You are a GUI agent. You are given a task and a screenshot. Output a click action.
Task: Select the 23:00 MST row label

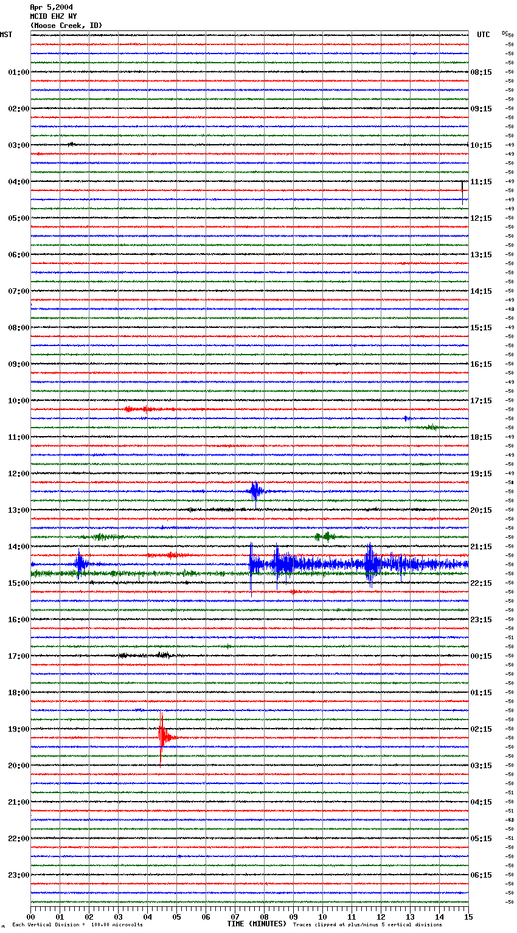(18, 875)
